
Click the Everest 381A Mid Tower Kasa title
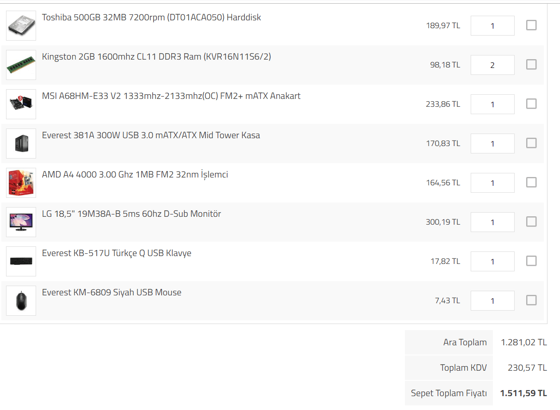151,135
